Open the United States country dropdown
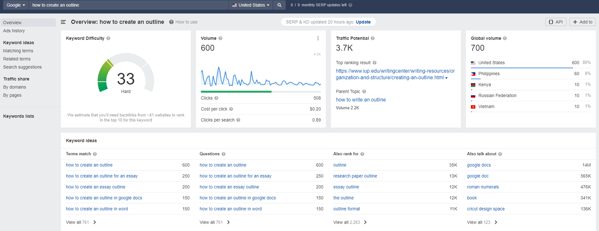The height and width of the screenshot is (231, 599). pos(250,5)
